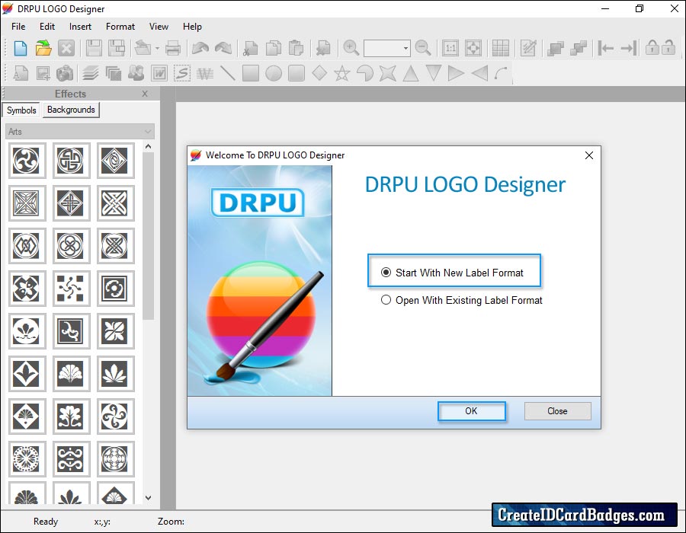Click the Cut scissors icon
Image resolution: width=686 pixels, height=533 pixels.
[251, 48]
